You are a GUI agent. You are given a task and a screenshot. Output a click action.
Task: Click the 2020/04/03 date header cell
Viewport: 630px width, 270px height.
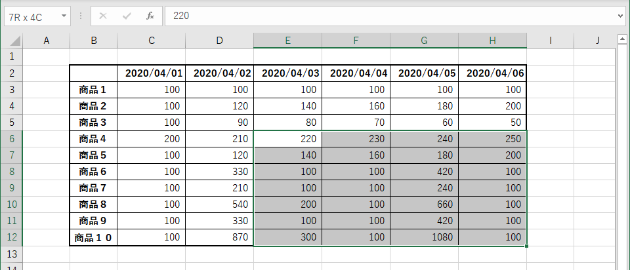coord(287,73)
